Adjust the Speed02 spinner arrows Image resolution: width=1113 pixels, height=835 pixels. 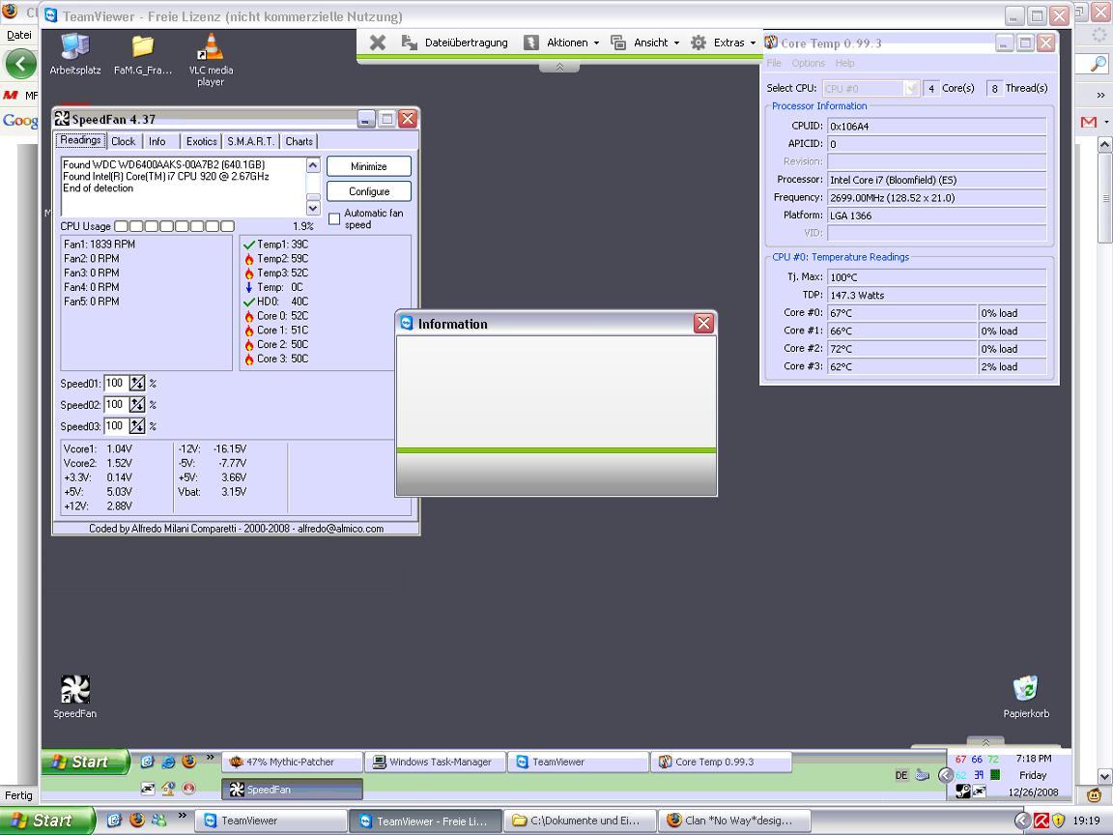(x=137, y=405)
